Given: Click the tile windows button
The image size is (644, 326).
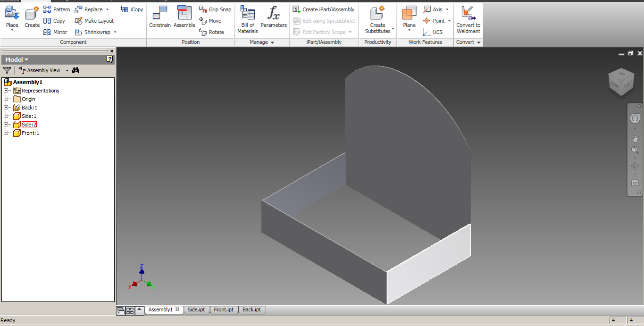Looking at the screenshot, I should (x=130, y=310).
